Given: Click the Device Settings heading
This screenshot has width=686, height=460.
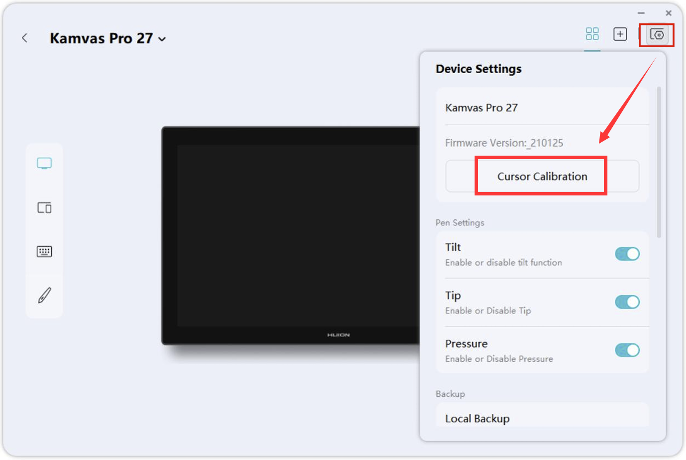Looking at the screenshot, I should click(x=479, y=69).
